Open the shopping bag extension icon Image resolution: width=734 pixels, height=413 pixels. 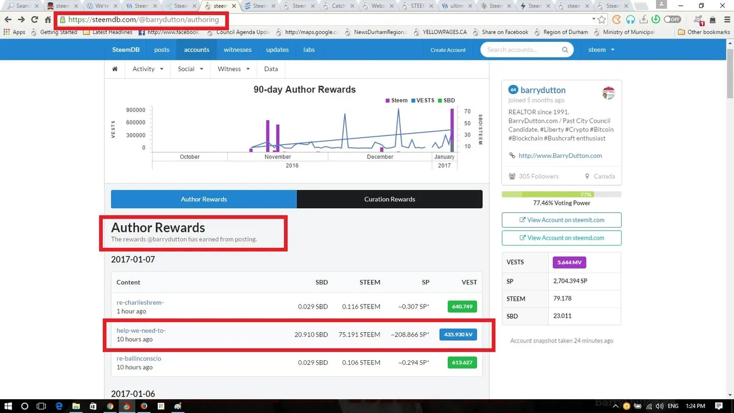pyautogui.click(x=712, y=20)
